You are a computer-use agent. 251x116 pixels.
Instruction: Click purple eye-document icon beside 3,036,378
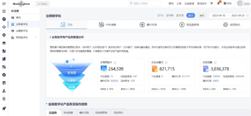point(206,69)
